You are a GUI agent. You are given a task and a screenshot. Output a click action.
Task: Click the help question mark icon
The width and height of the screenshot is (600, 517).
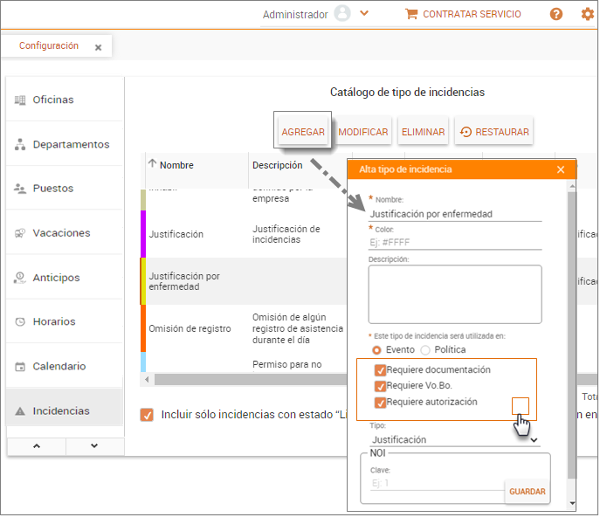(556, 14)
